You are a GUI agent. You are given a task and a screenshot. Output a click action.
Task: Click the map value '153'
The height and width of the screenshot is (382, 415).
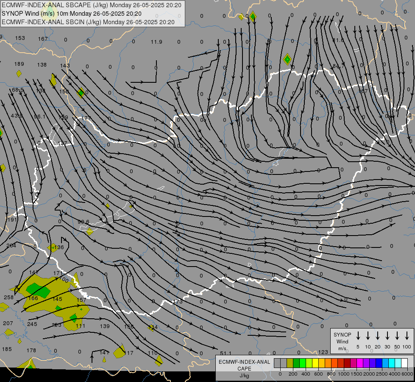20,38
